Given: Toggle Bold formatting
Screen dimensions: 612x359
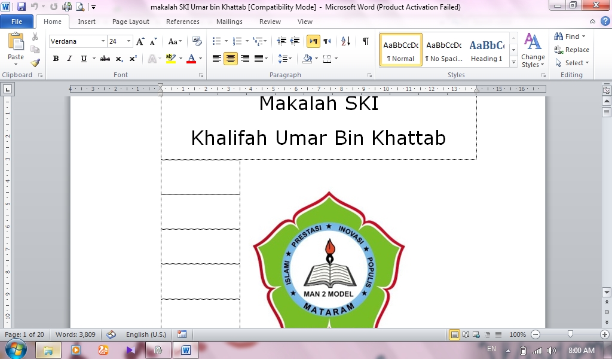Looking at the screenshot, I should click(56, 59).
